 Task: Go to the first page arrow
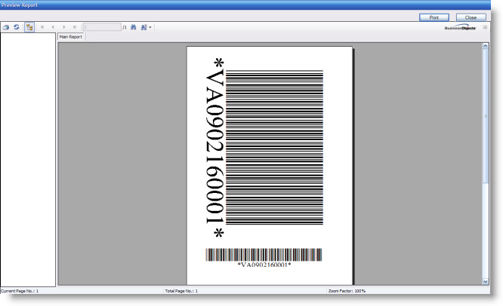click(x=42, y=27)
